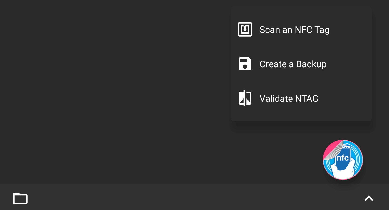Tap the round NFC sticker floating button
This screenshot has height=210, width=389.
(x=343, y=160)
